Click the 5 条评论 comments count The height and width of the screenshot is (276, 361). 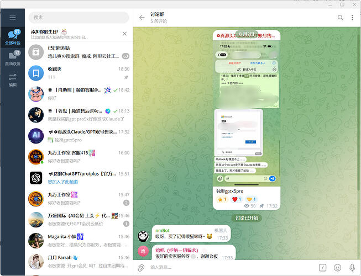point(159,21)
